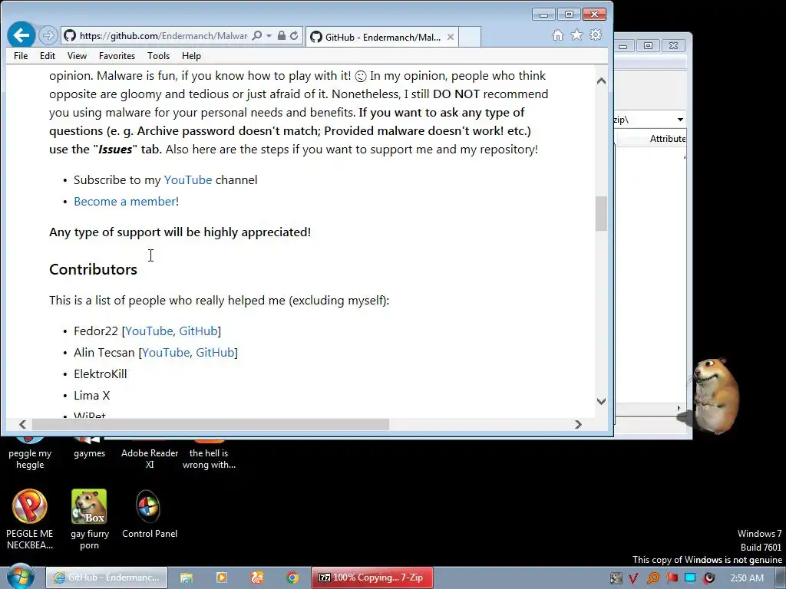Open the View menu

(x=78, y=55)
